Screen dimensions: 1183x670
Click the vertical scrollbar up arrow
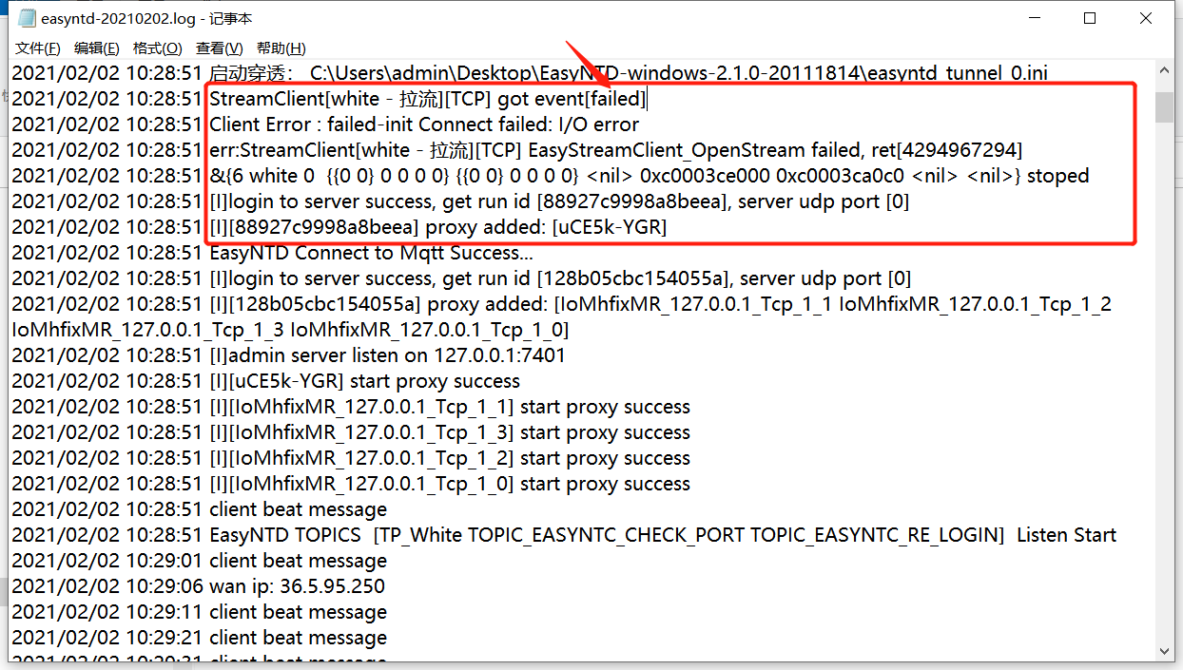(1164, 72)
